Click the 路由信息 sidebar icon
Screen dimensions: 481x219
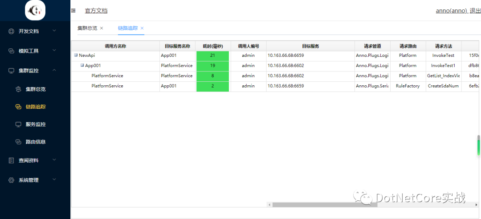(18, 142)
